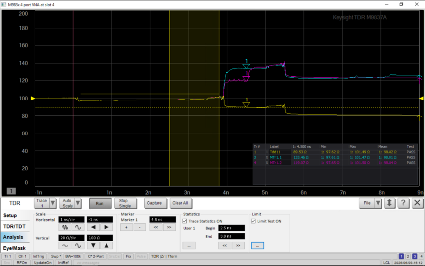
Task: Toggle the maximize-panel up-down arrow icon
Action: pyautogui.click(x=390, y=203)
